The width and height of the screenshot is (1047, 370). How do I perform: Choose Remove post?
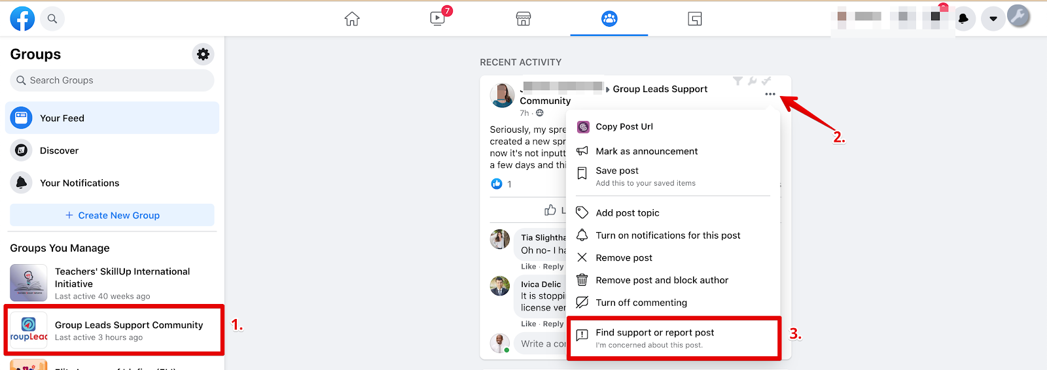tap(673, 258)
